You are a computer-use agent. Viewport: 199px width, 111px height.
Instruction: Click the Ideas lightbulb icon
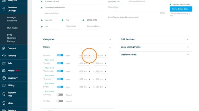pos(4,103)
